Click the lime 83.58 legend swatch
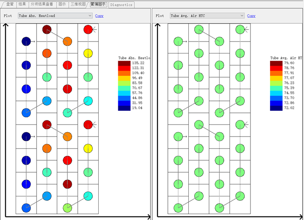 [x=124, y=83]
